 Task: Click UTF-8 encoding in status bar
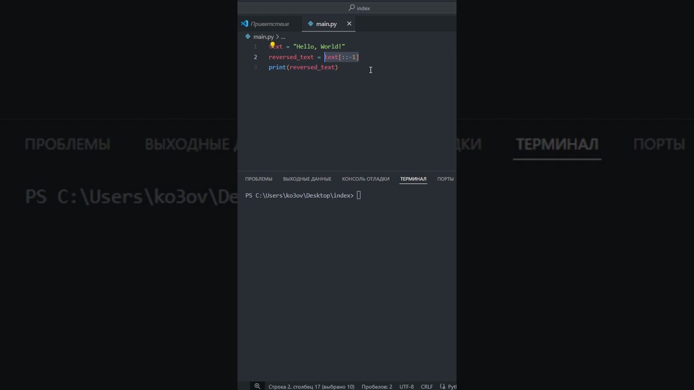click(407, 387)
